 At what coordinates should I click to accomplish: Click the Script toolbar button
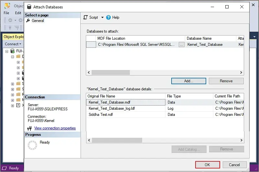click(91, 17)
